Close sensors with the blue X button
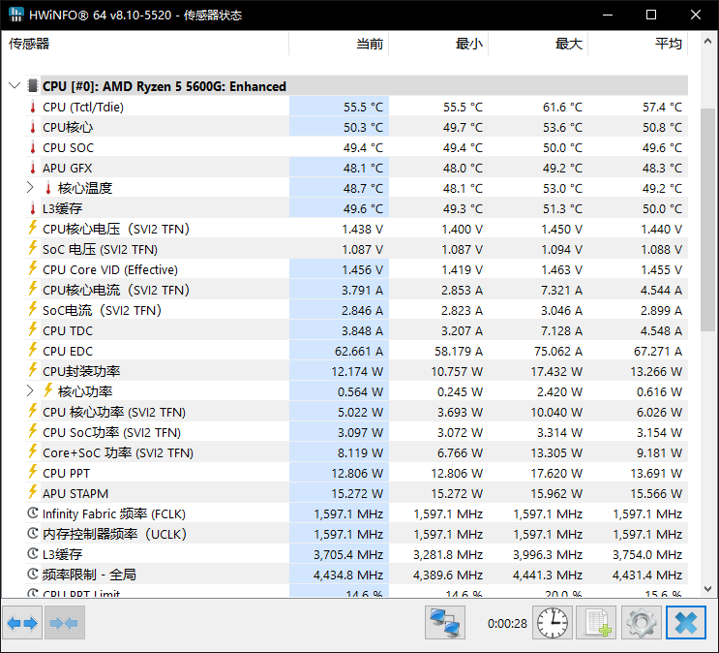This screenshot has height=653, width=719. tap(686, 623)
